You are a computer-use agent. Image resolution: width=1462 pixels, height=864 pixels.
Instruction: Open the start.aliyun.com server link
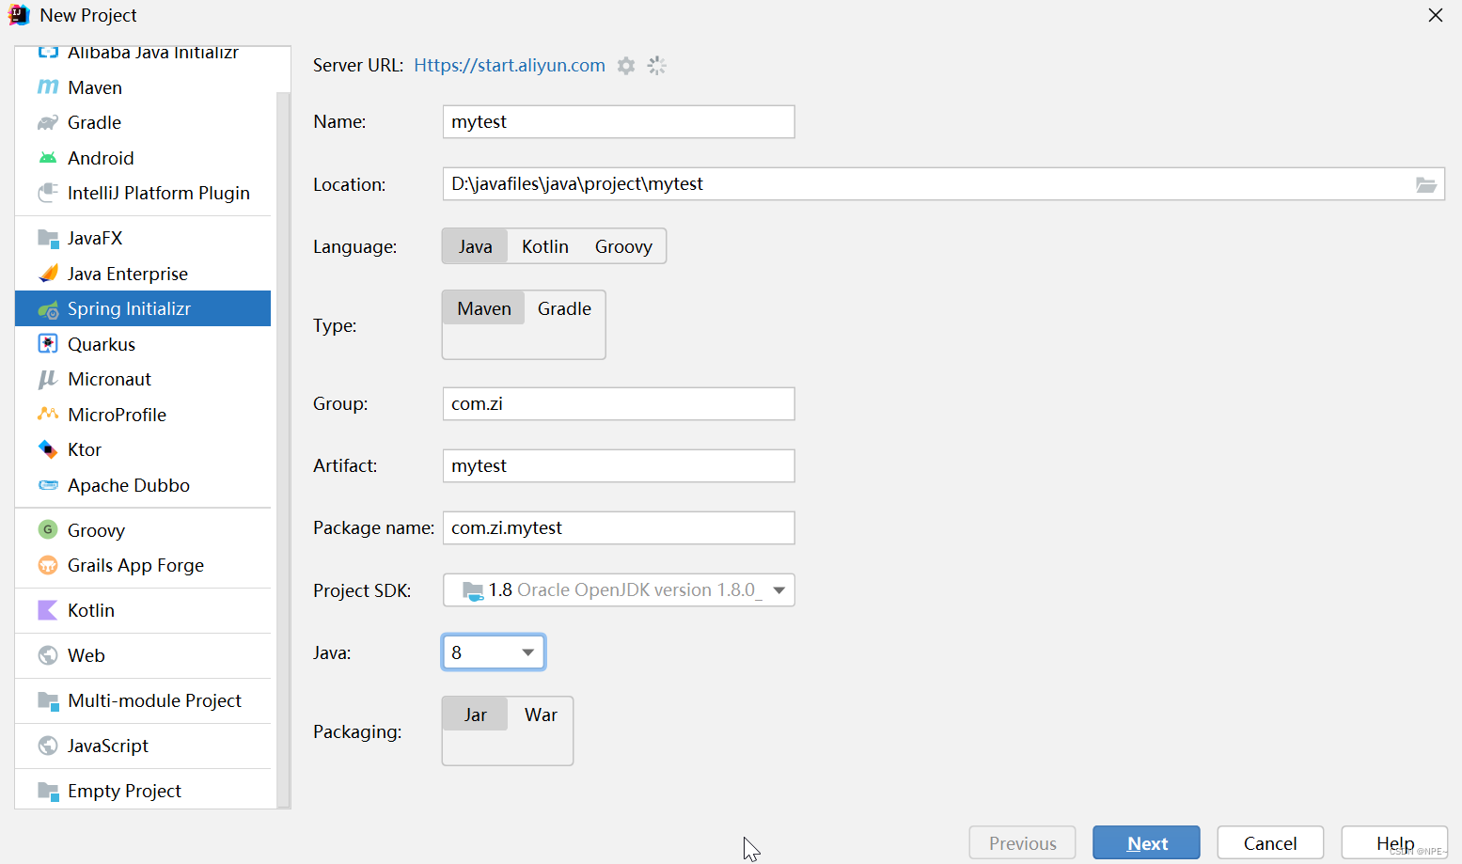pyautogui.click(x=510, y=65)
